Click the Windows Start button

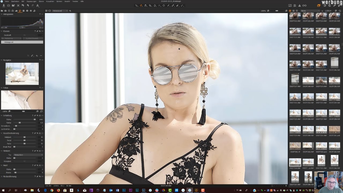3,190
